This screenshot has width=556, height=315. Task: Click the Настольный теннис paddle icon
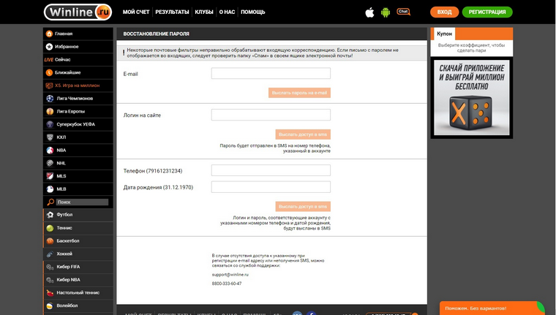[50, 292]
